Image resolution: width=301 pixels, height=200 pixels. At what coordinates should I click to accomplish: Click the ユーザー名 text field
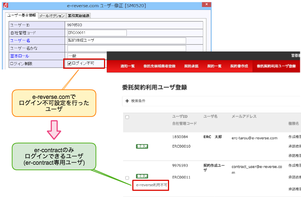126,40
